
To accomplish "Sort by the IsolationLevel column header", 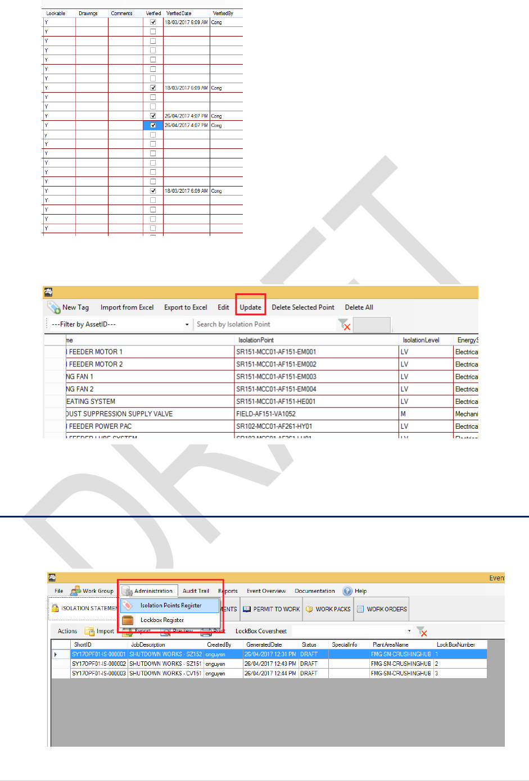I will (426, 340).
